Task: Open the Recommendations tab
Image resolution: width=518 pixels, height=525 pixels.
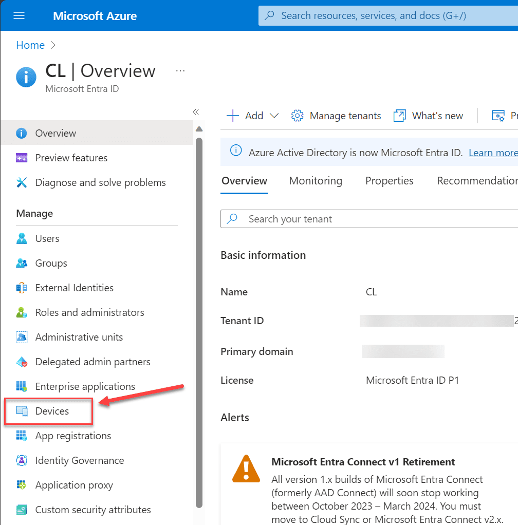Action: point(477,181)
